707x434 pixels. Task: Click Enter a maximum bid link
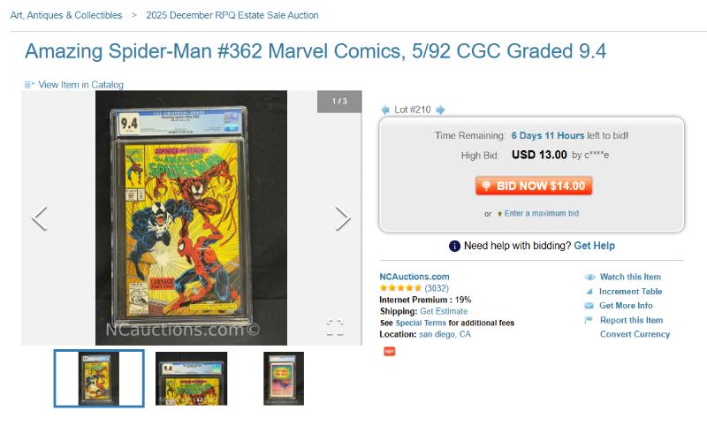click(542, 214)
